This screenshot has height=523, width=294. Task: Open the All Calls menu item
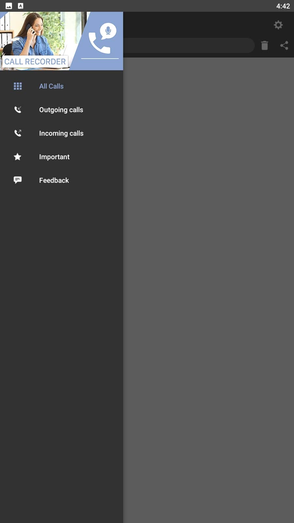pos(61,86)
